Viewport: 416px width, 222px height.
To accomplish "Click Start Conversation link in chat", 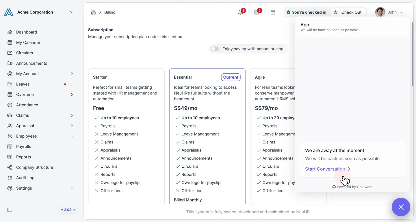I will click(x=328, y=169).
